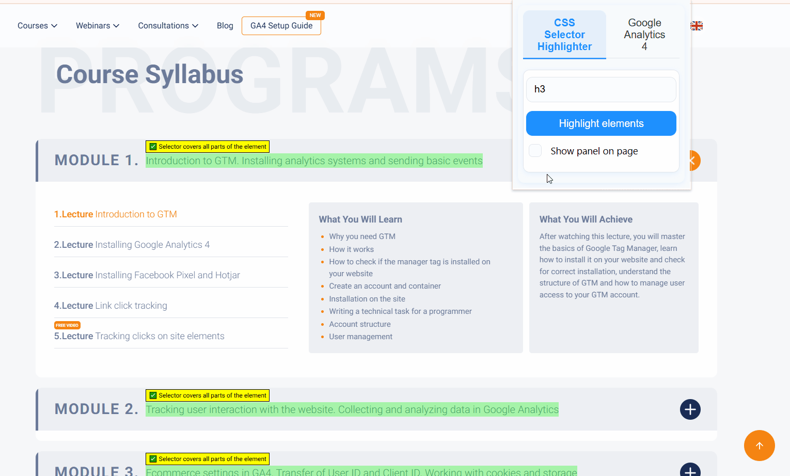Switch to the Google Analytics 4 tab
This screenshot has height=476, width=790.
pyautogui.click(x=644, y=35)
